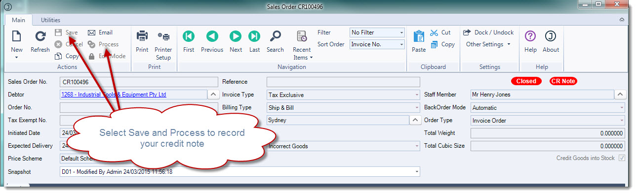Open the New button dropdown arrow
The width and height of the screenshot is (636, 194).
pyautogui.click(x=16, y=57)
